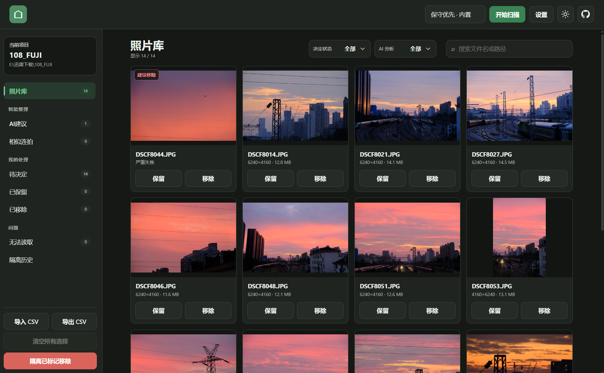Open DSCF8014.JPG thumbnail
This screenshot has width=604, height=373.
(x=295, y=106)
